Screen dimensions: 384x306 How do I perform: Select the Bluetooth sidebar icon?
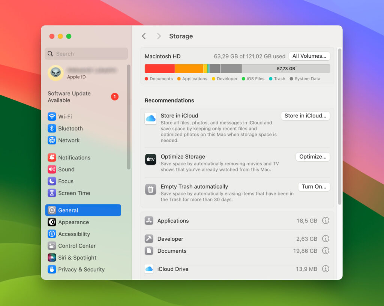[70, 128]
